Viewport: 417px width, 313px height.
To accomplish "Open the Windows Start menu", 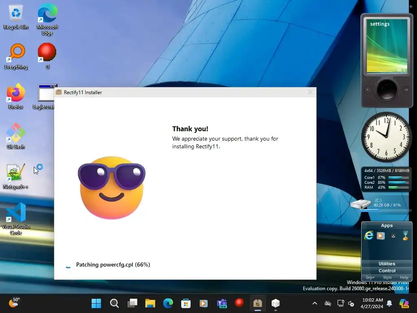I will point(96,303).
